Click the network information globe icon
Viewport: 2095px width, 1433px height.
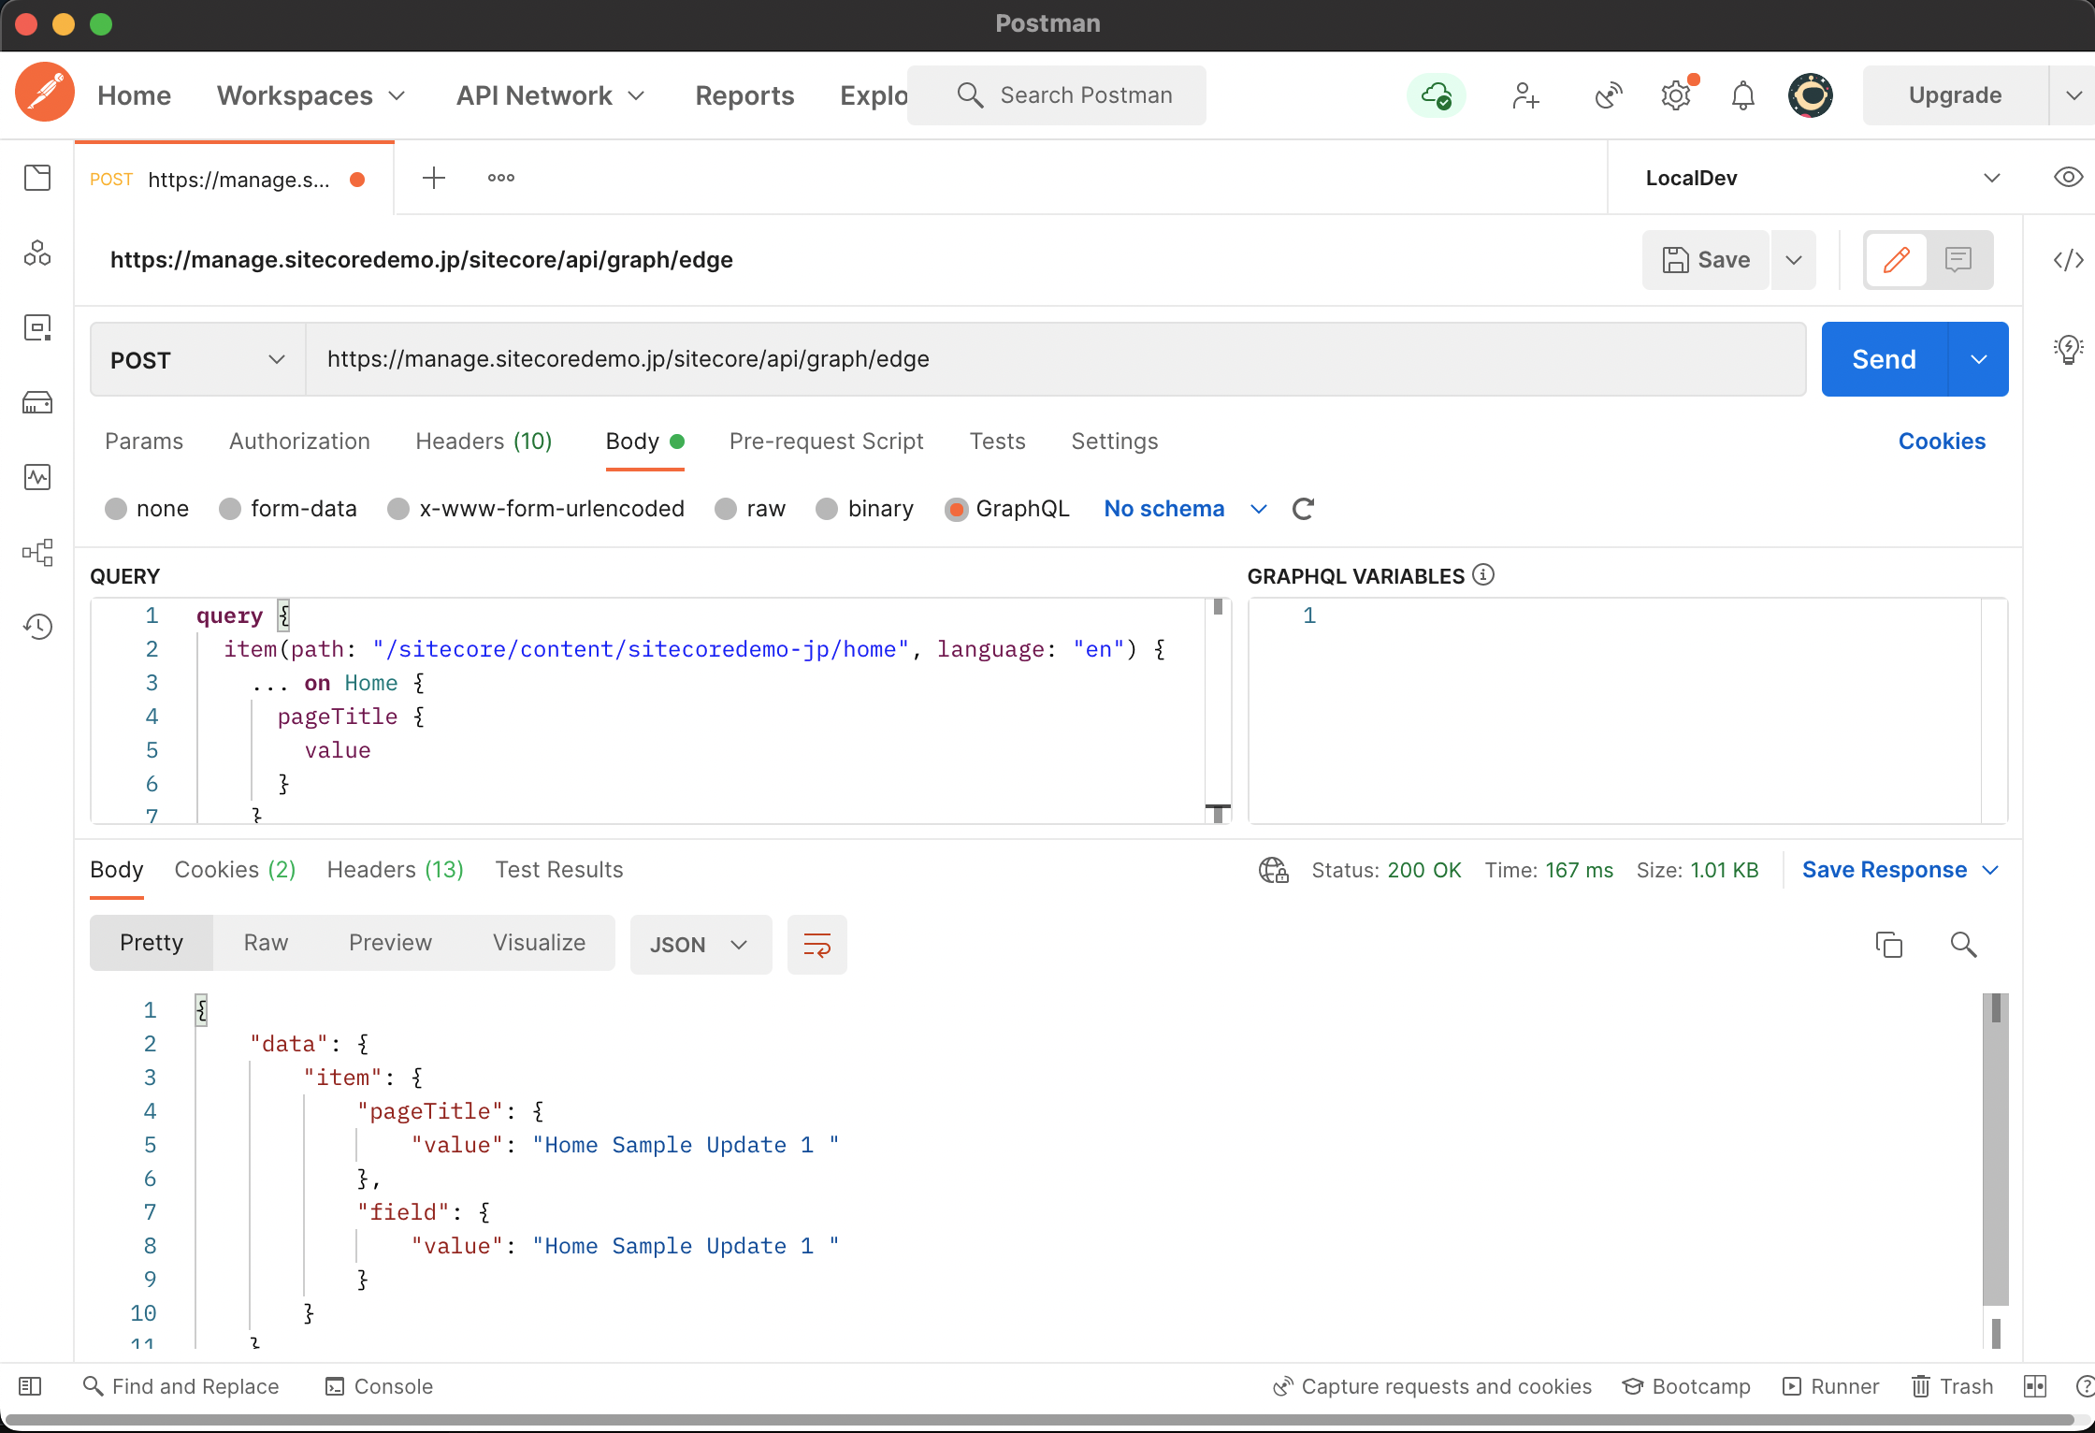1274,870
